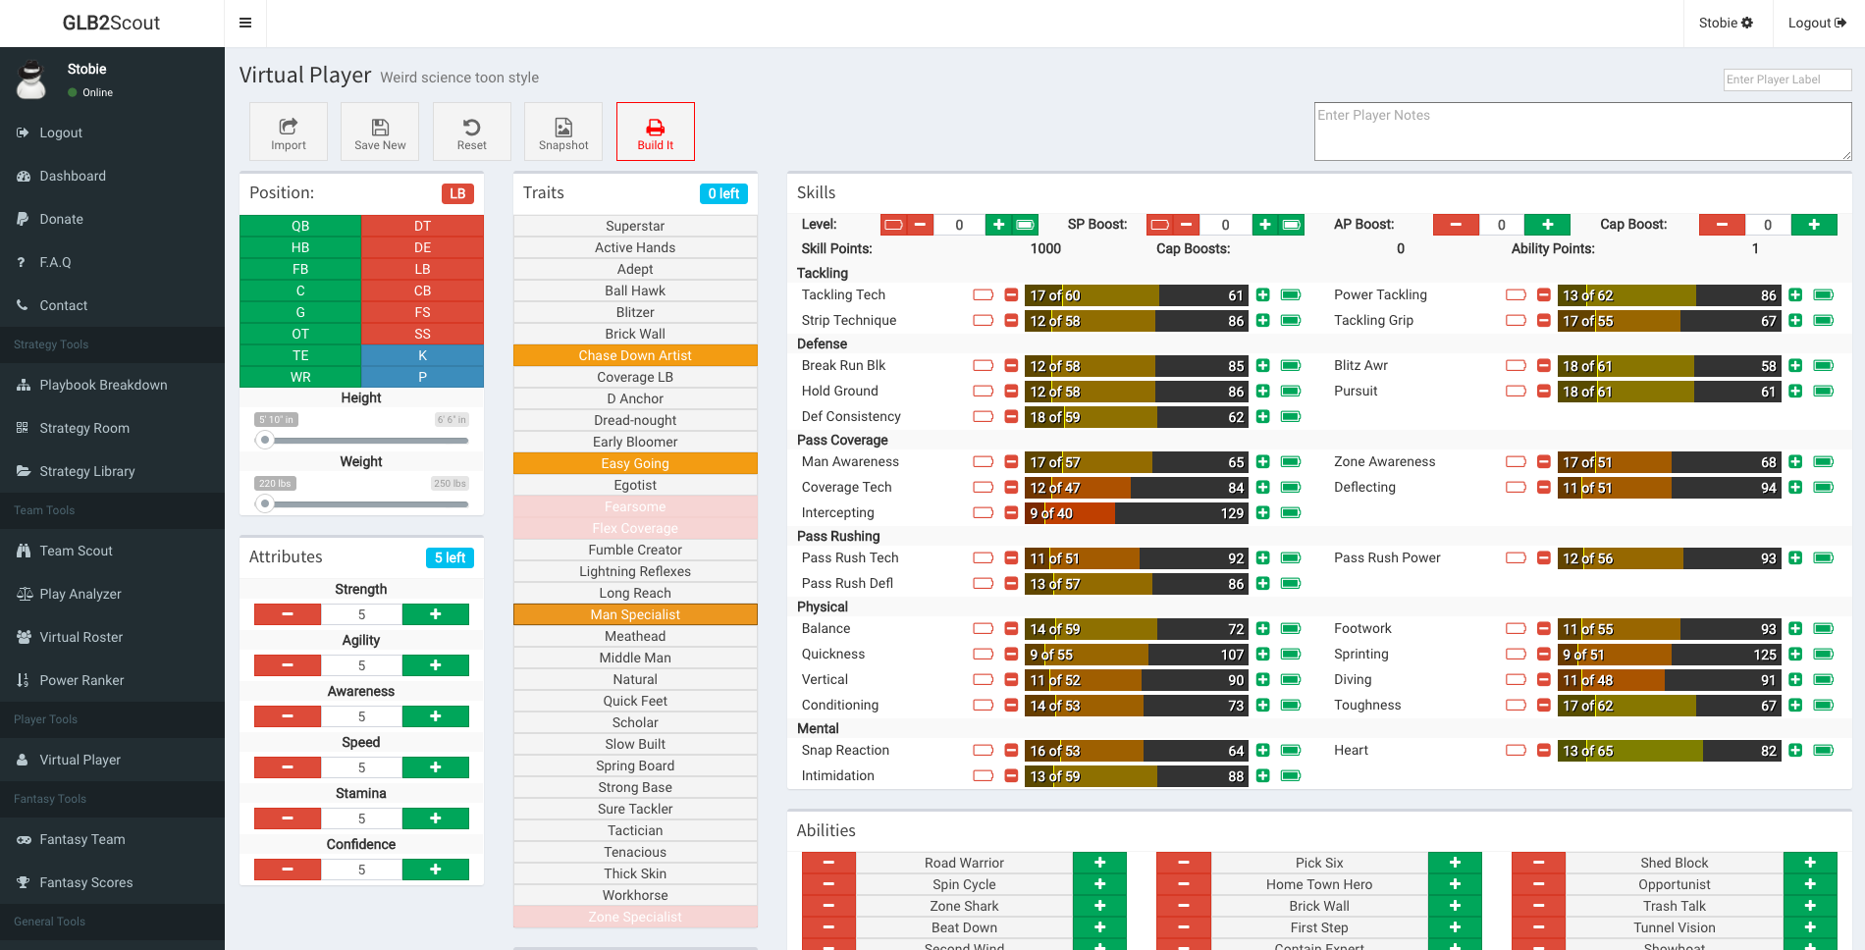This screenshot has width=1865, height=950.
Task: Add a point to Tackling Tech
Action: 1262,295
